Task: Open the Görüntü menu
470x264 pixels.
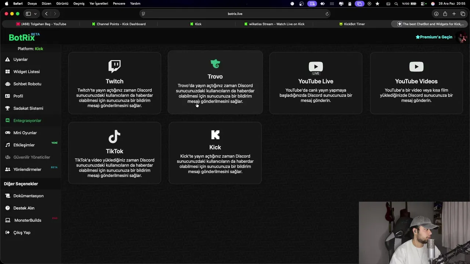Action: 62,3
